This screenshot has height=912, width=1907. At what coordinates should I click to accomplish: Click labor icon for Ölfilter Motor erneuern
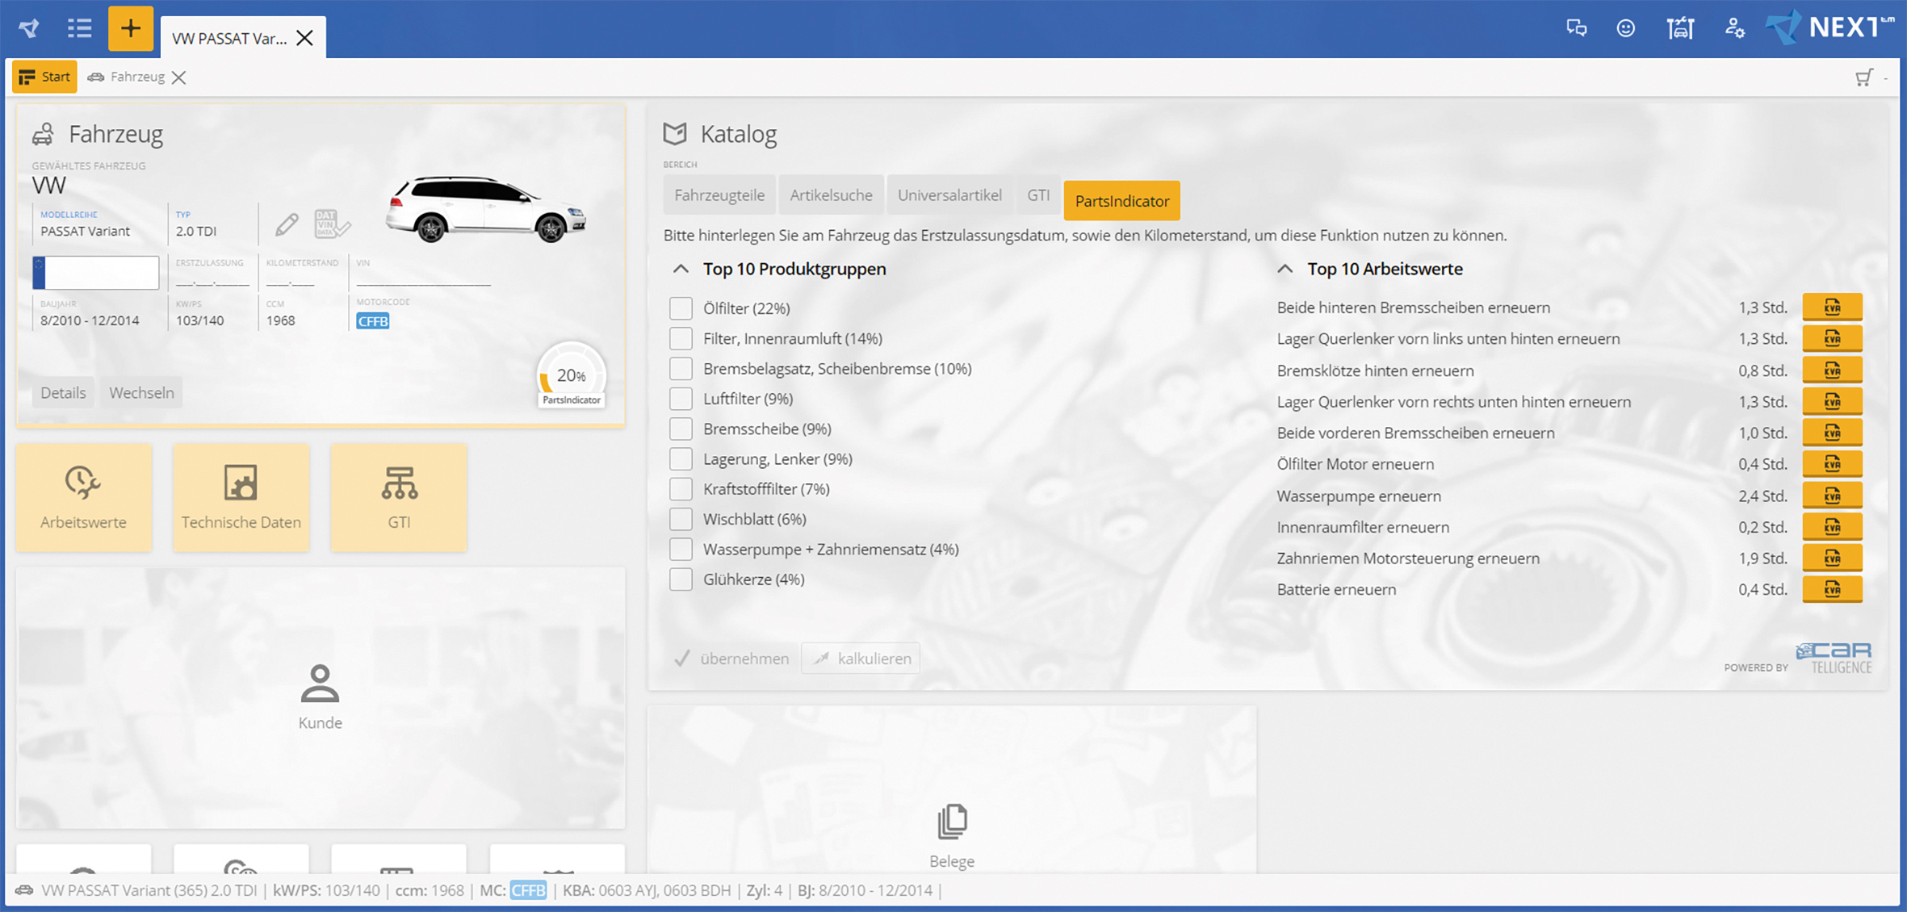coord(1832,464)
